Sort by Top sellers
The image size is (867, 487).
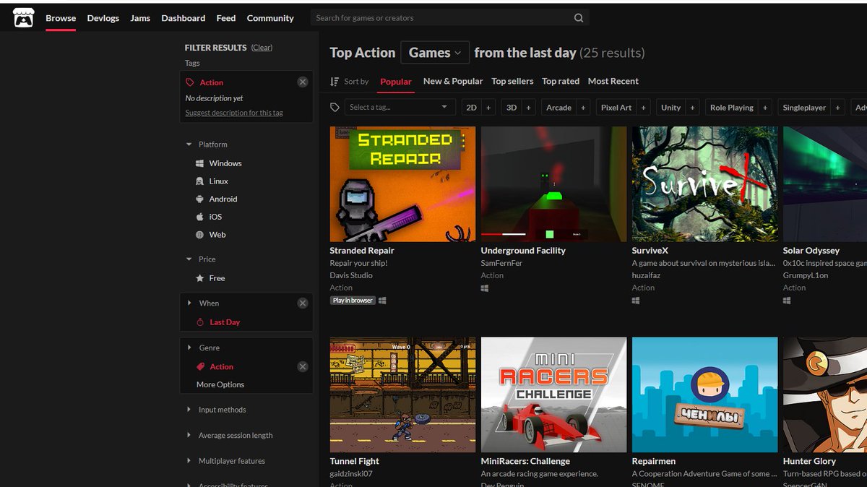coord(512,82)
